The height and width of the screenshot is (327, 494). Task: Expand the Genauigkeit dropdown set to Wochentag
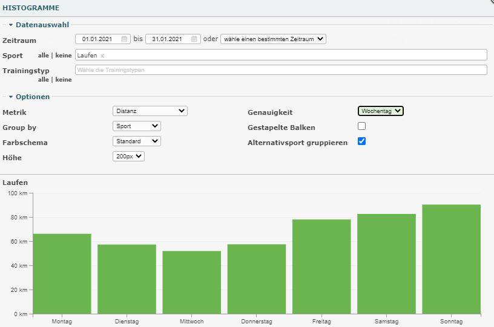(x=380, y=111)
